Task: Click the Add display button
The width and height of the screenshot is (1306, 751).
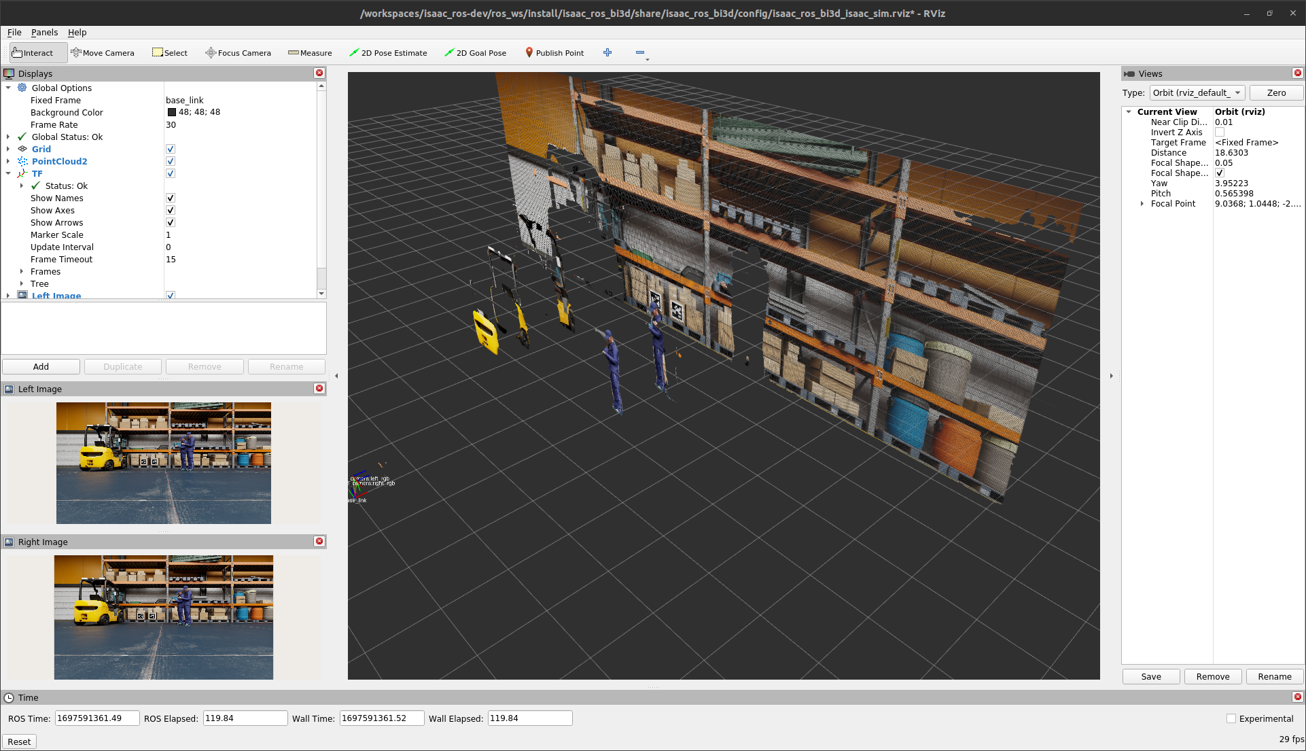Action: coord(41,366)
